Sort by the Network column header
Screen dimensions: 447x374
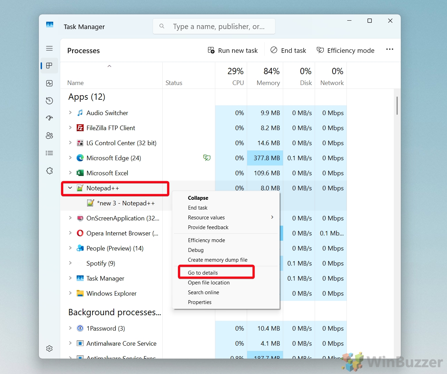point(331,76)
